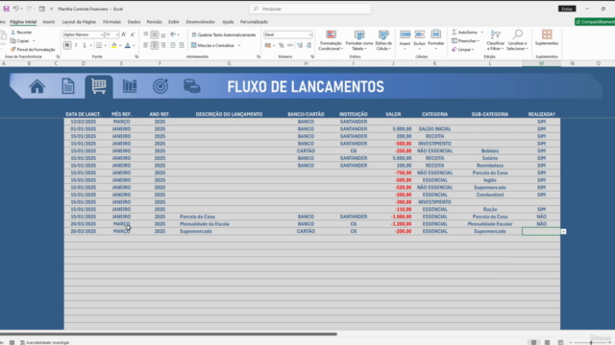Select column M header
This screenshot has width=615, height=345.
click(541, 63)
